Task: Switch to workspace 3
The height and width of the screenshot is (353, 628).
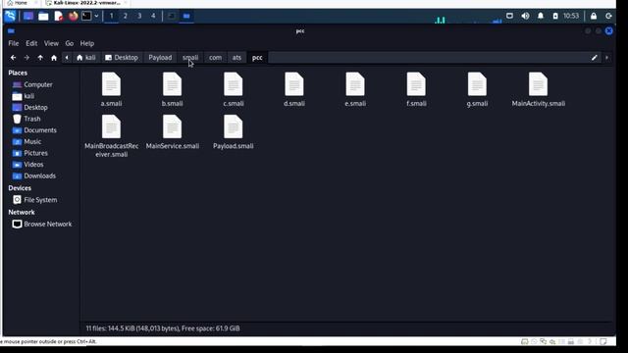Action: click(x=139, y=16)
